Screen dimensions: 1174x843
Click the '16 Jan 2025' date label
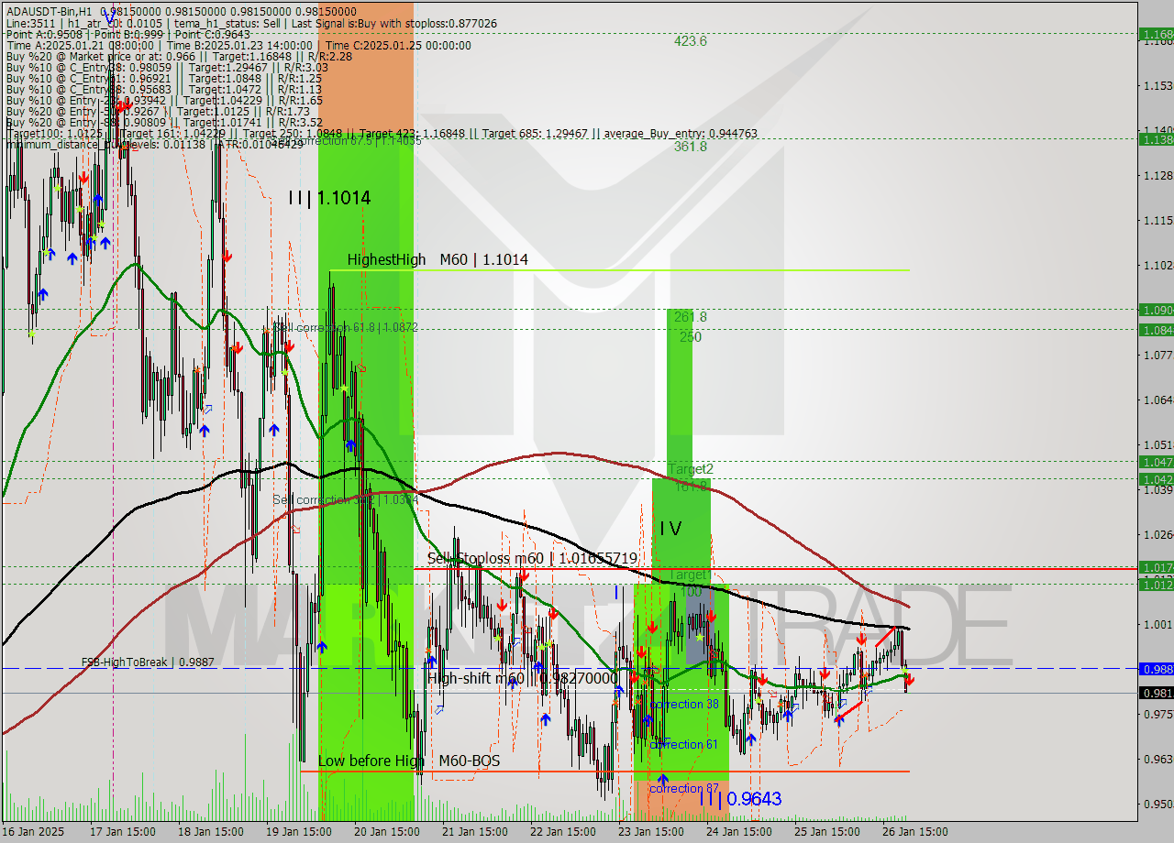(32, 832)
